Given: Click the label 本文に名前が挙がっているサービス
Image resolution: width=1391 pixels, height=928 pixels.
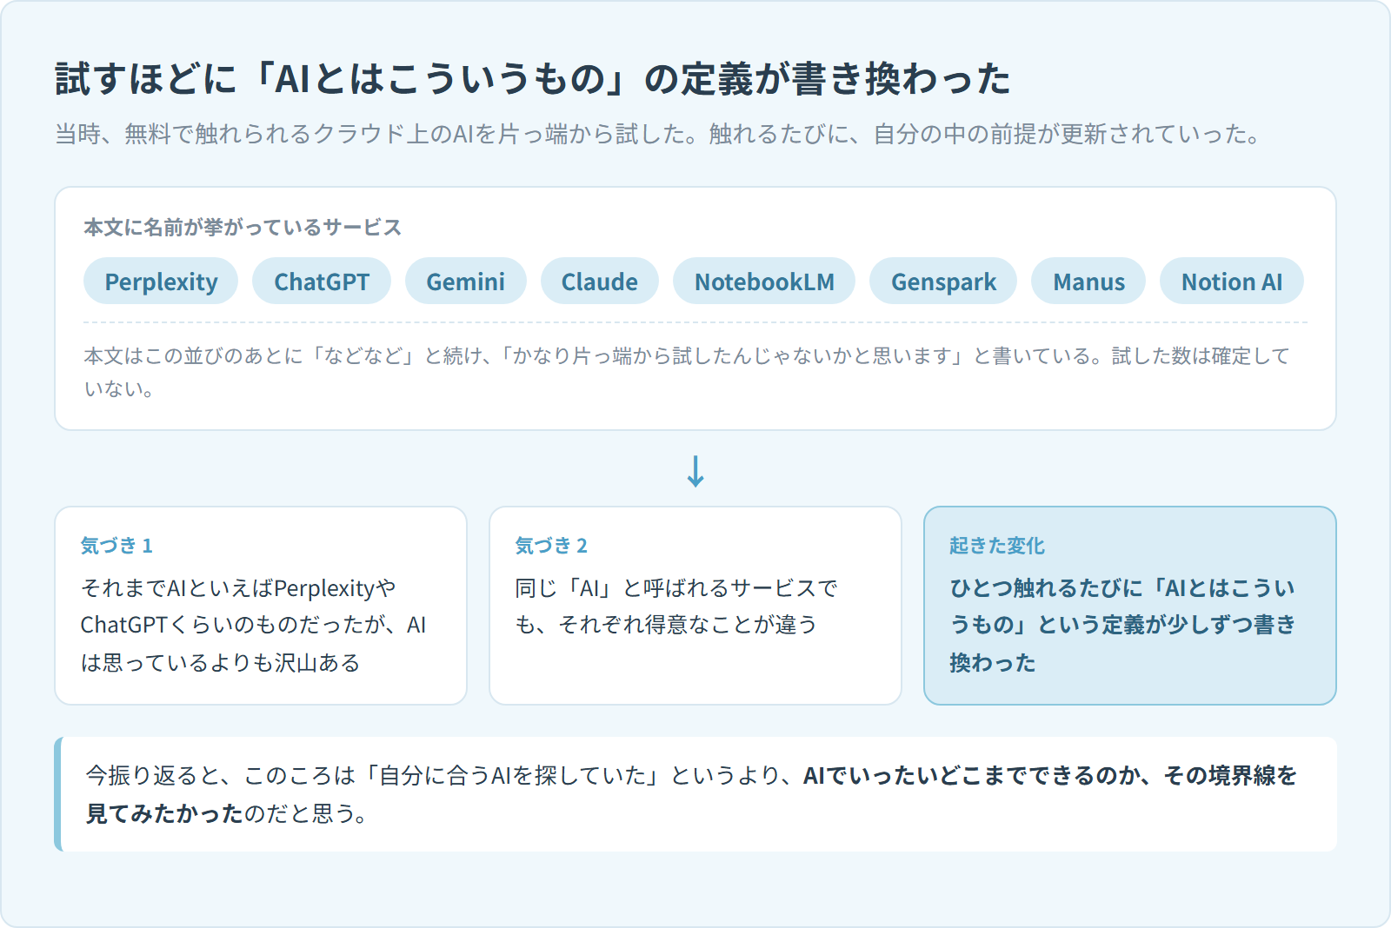Looking at the screenshot, I should coord(243,227).
